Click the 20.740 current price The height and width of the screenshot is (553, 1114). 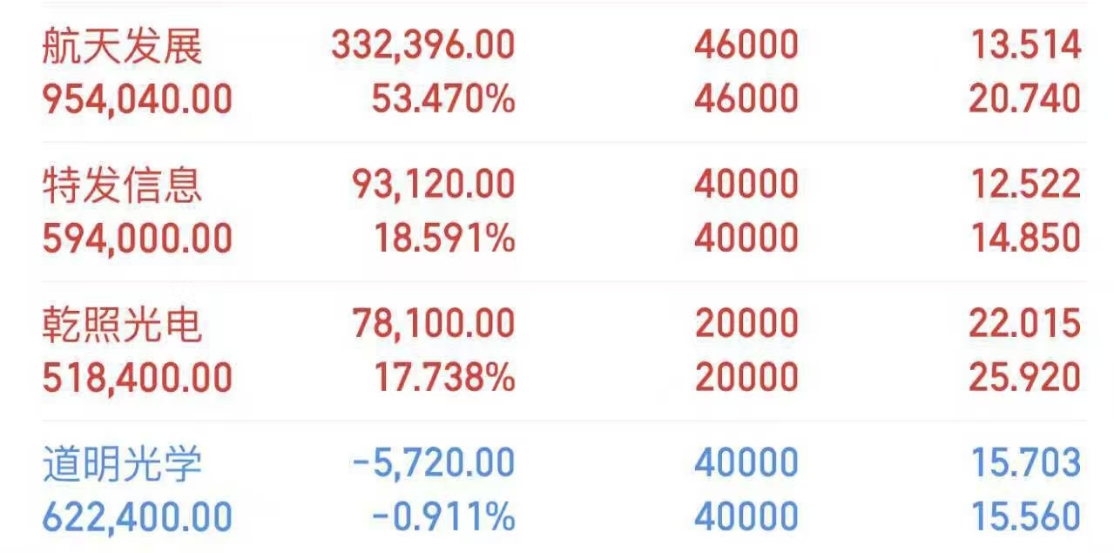coord(1025,100)
